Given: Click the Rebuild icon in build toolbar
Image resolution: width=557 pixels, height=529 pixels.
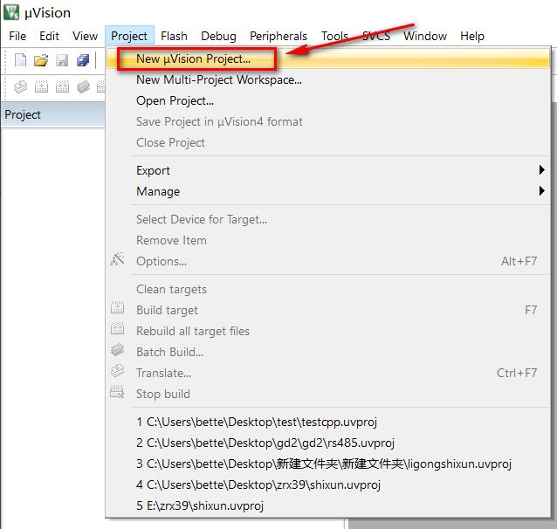Looking at the screenshot, I should pos(62,86).
